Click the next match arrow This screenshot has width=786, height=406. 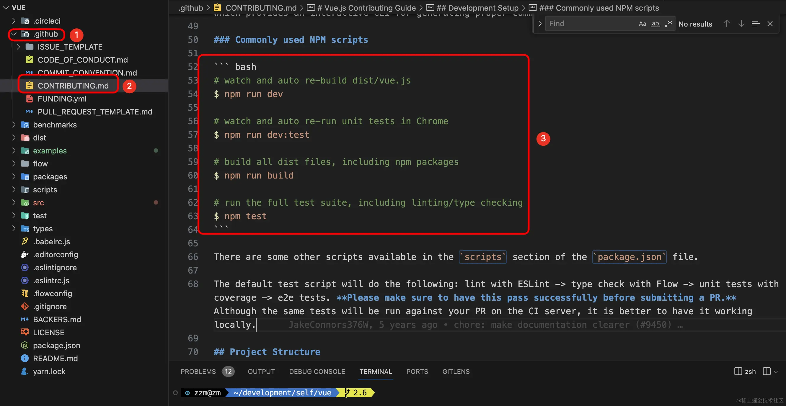pyautogui.click(x=741, y=24)
